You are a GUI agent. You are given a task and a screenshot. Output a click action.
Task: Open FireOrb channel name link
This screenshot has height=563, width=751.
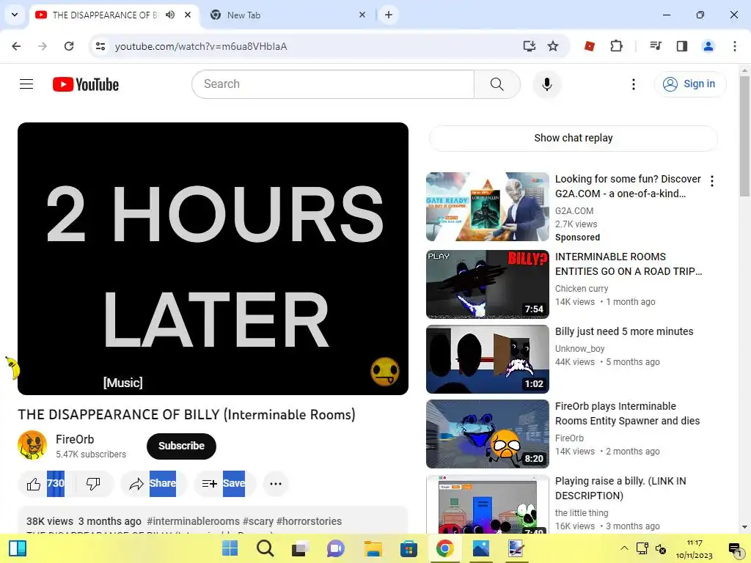75,439
